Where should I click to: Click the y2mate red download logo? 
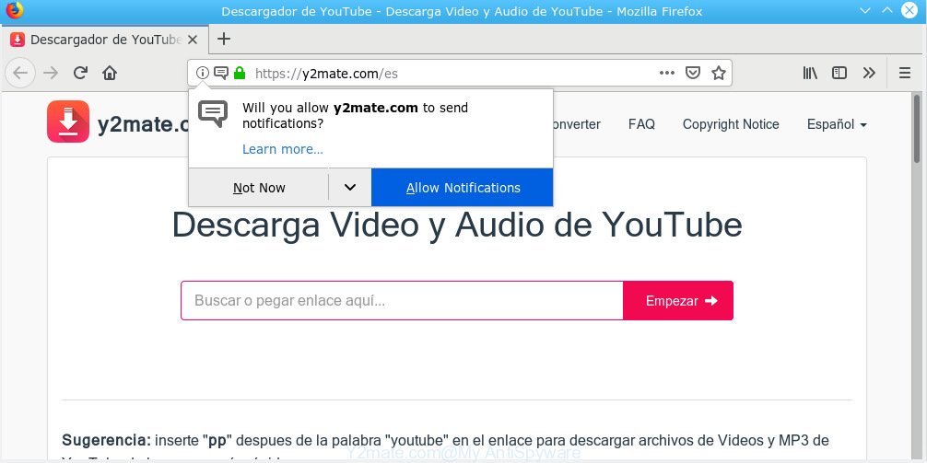pos(68,122)
